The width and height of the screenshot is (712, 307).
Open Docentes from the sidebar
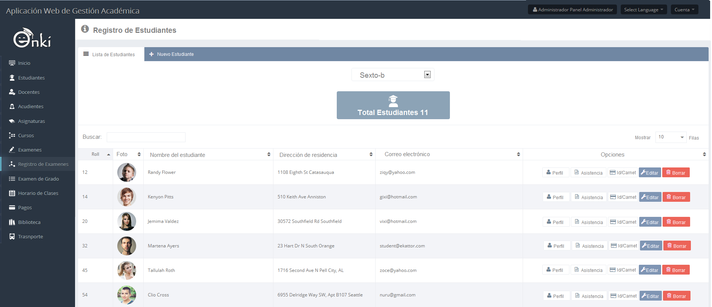29,92
